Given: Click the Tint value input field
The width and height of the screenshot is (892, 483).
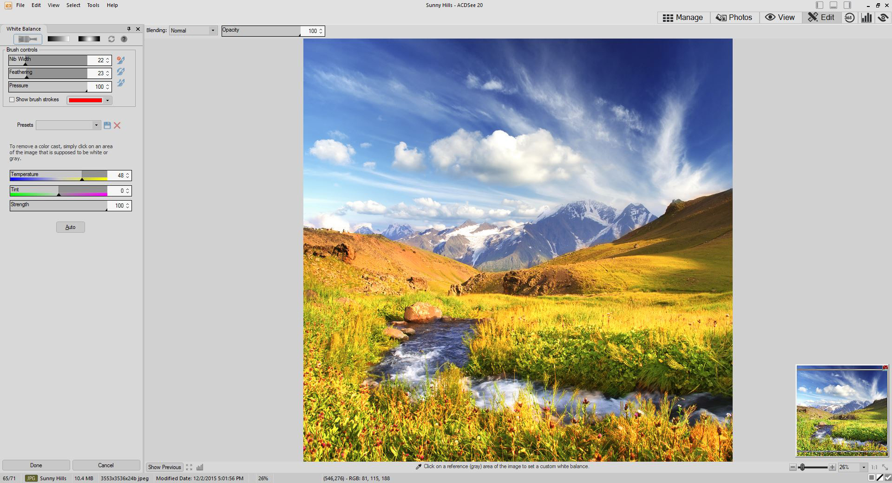Looking at the screenshot, I should [116, 191].
